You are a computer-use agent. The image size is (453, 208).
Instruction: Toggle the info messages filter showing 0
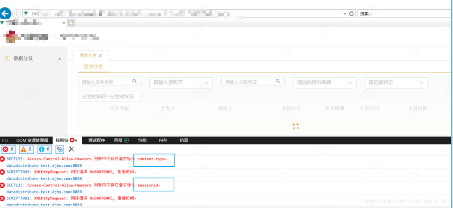tap(44, 149)
